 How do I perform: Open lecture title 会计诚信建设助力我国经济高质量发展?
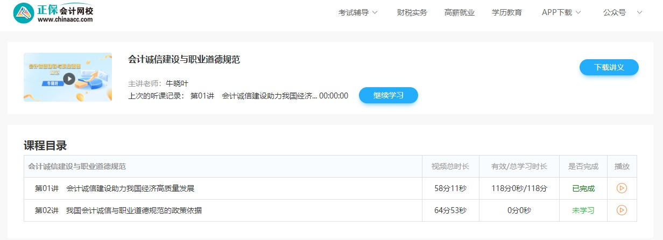click(130, 188)
